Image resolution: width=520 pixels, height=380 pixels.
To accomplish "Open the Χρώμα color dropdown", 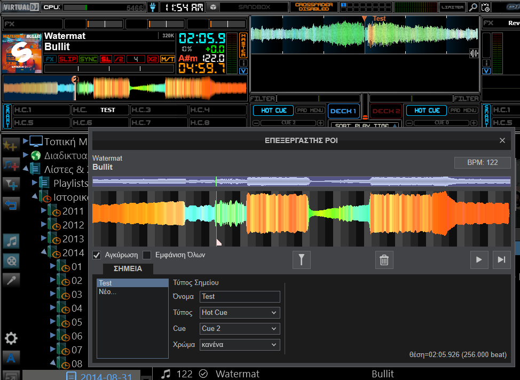I will point(240,345).
